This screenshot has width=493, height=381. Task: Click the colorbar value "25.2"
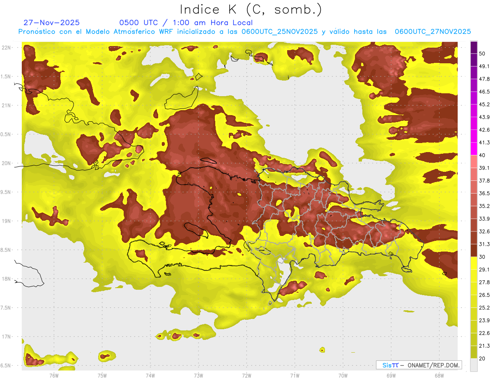(x=484, y=308)
